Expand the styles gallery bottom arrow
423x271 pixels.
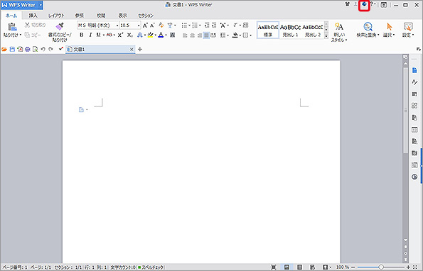[326, 35]
